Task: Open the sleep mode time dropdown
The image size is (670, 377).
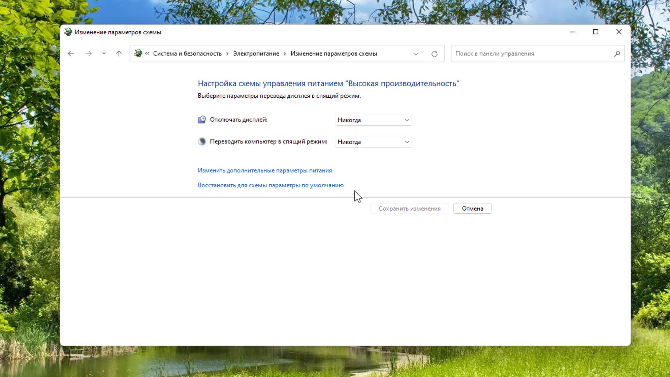Action: tap(373, 142)
